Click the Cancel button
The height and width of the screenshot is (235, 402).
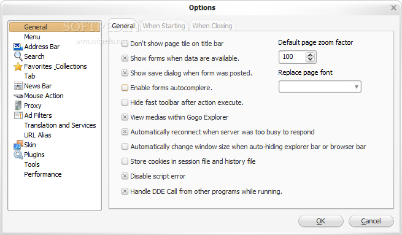[371, 221]
